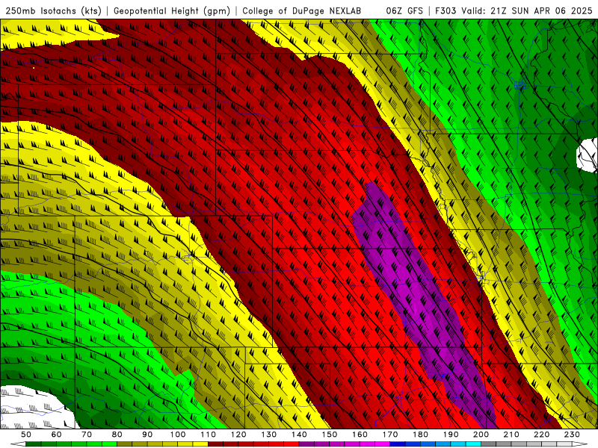The width and height of the screenshot is (598, 448).
Task: Click the 100 label on the color scale
Action: point(178,435)
